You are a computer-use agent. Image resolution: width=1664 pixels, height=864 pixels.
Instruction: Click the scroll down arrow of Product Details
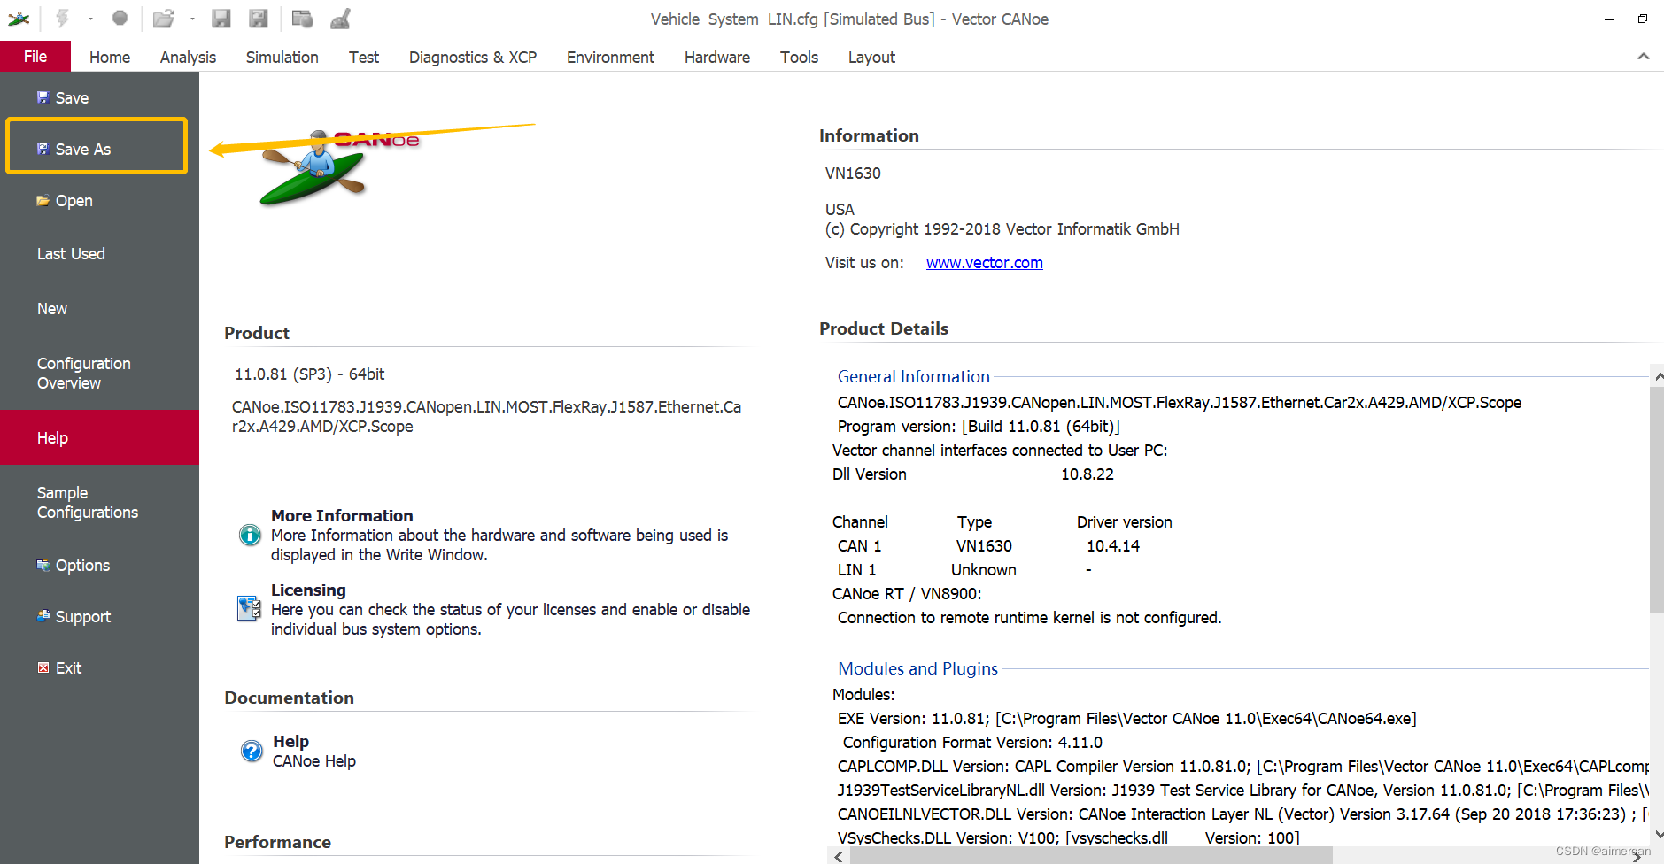1657,834
